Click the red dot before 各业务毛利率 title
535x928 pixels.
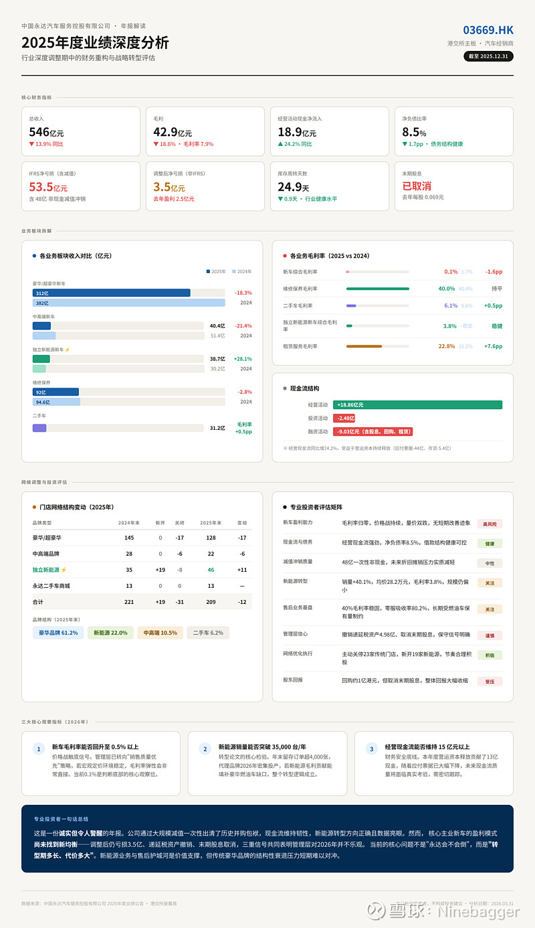tap(285, 256)
